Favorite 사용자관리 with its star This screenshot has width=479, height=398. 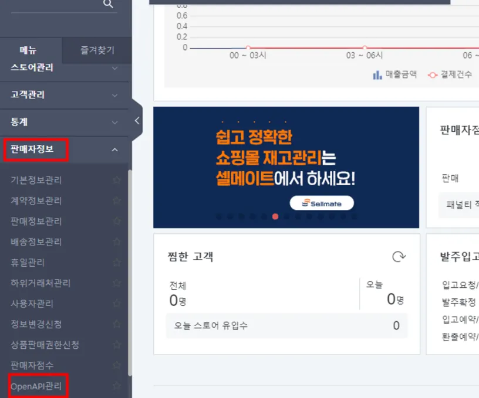[x=116, y=304]
